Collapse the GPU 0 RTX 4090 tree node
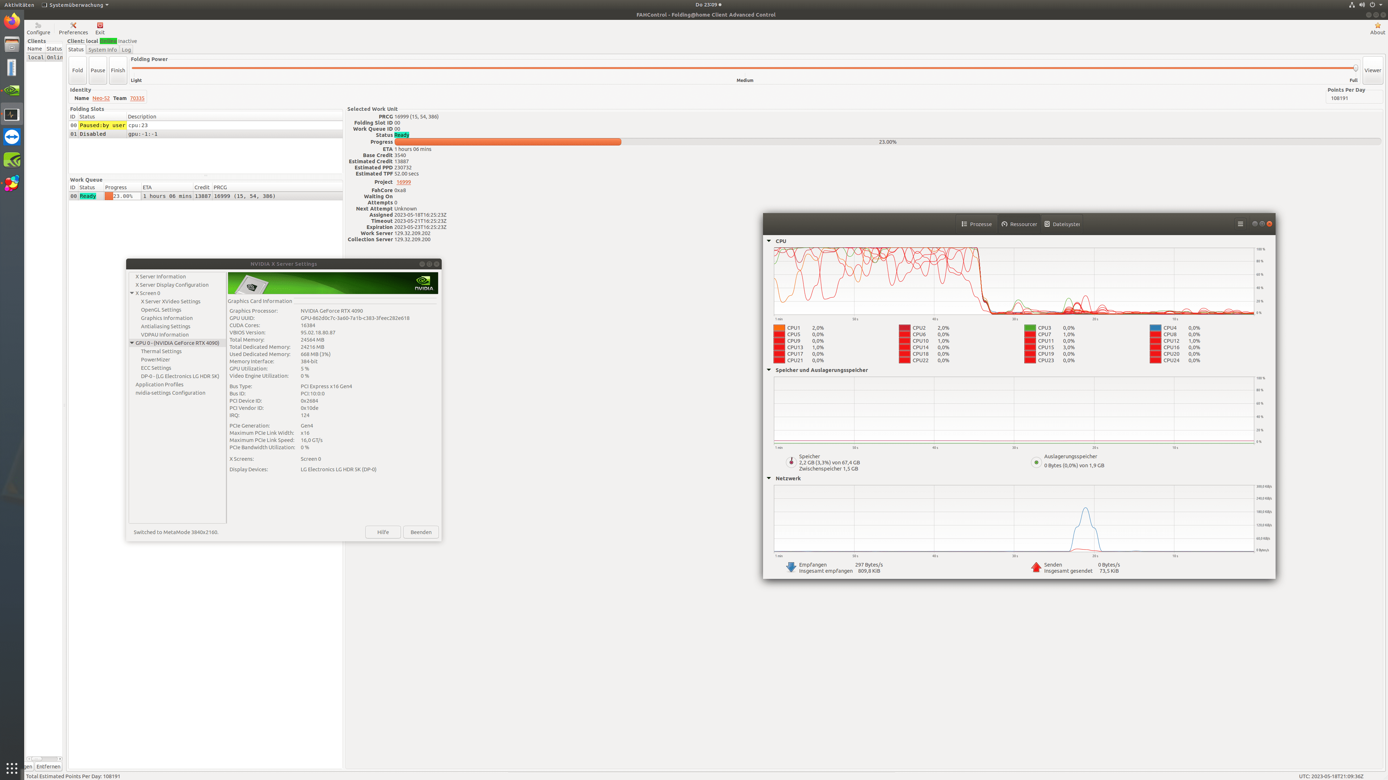The height and width of the screenshot is (780, 1388). (132, 342)
